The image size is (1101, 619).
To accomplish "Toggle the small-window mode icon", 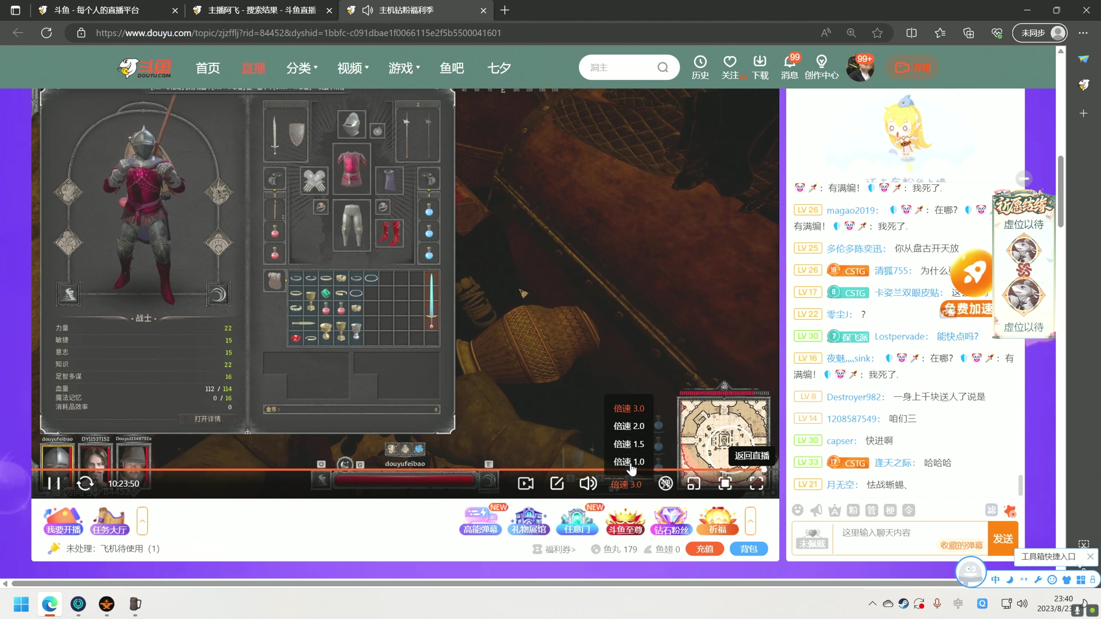I will coord(694,484).
